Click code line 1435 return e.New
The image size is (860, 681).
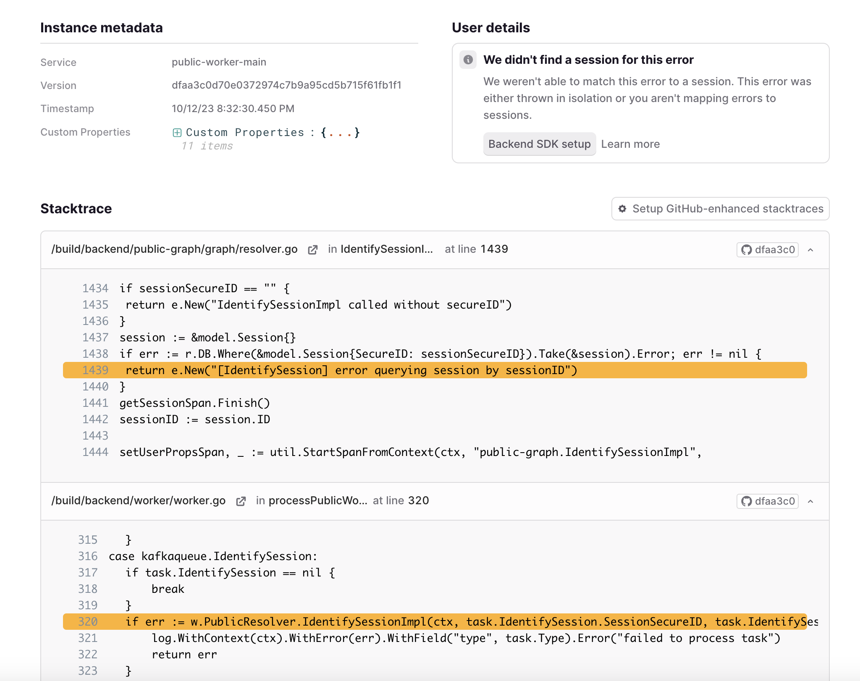[x=319, y=305]
